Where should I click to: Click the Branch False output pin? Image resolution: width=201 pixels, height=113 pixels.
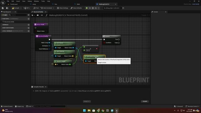pyautogui.click(x=119, y=43)
